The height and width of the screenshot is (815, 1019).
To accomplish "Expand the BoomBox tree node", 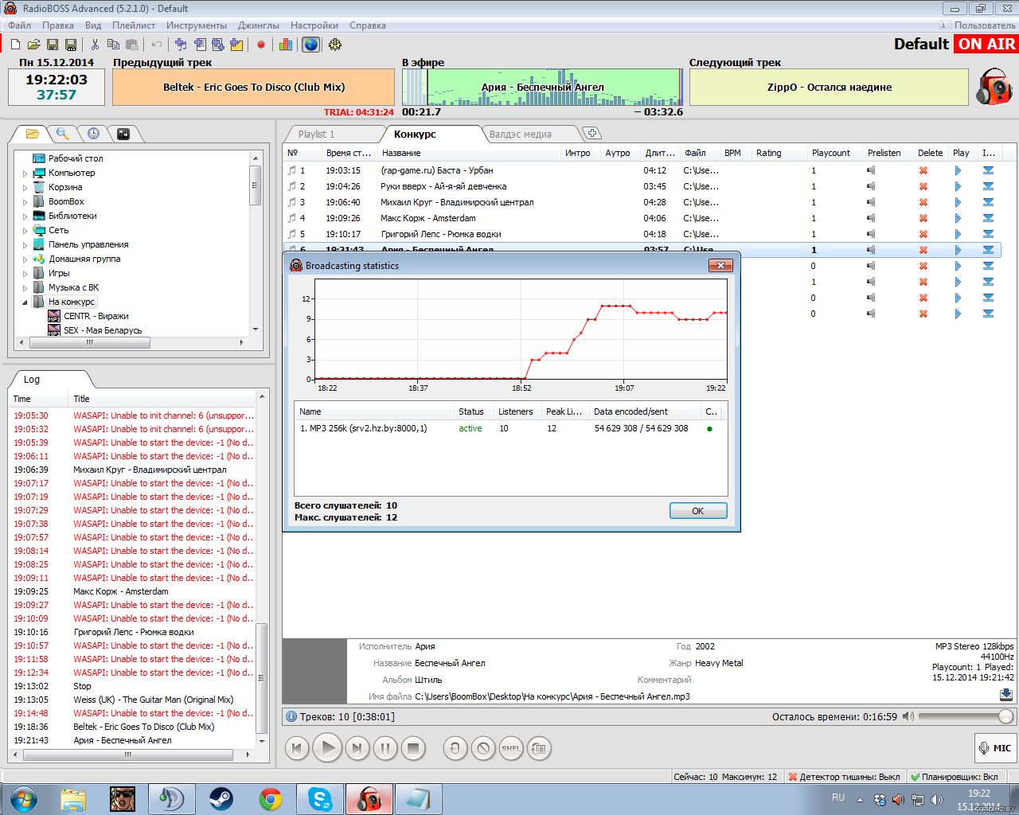I will 25,202.
